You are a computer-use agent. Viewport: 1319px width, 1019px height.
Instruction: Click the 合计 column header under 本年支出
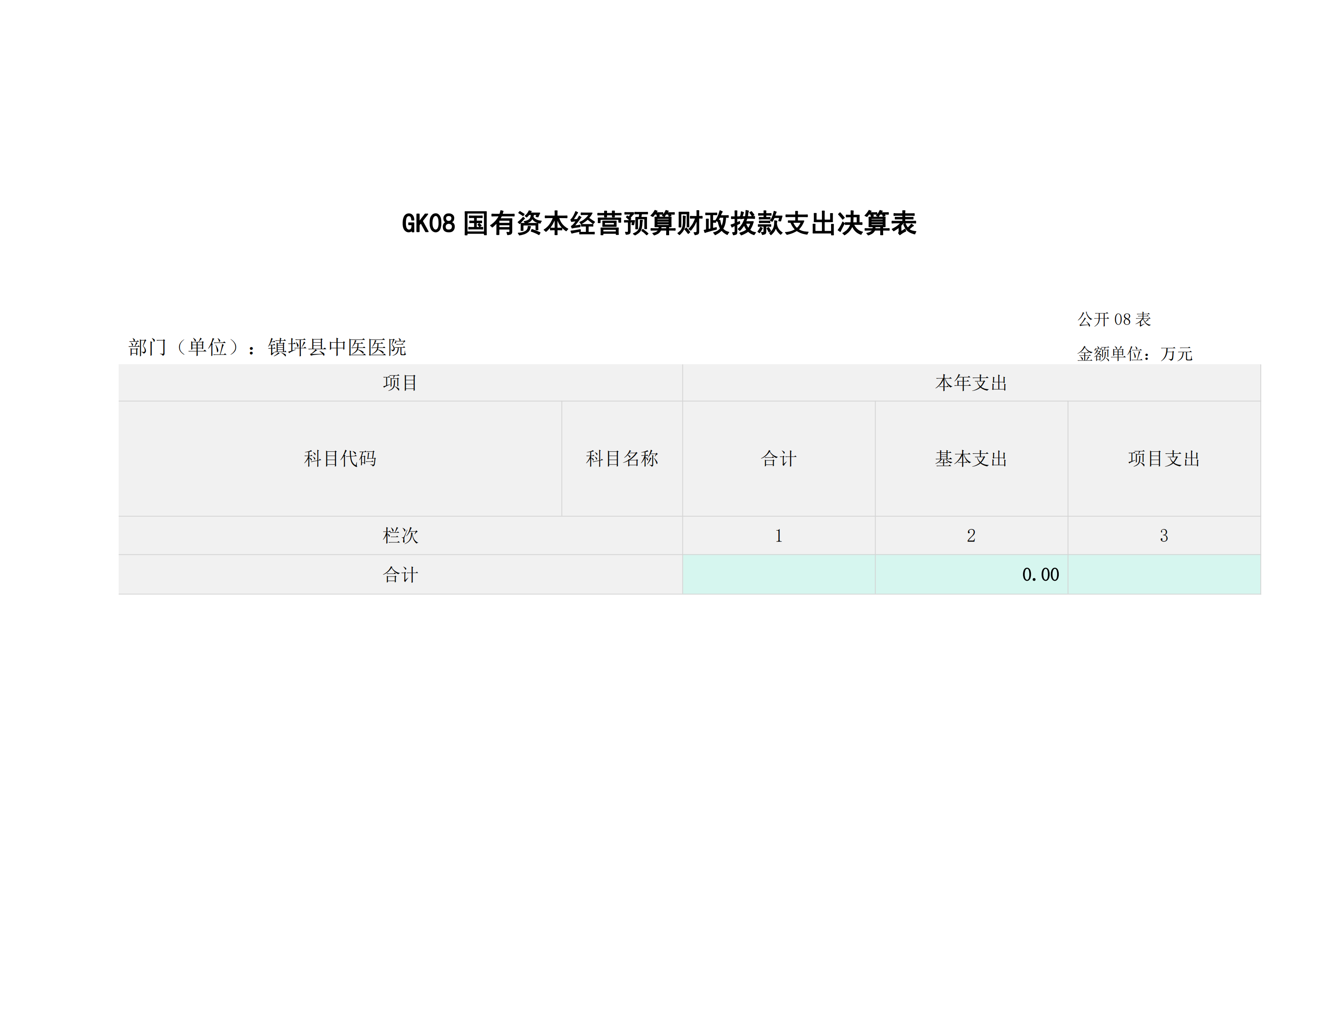(779, 459)
